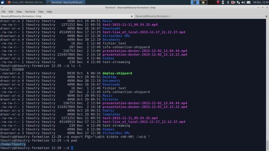Open the Terminal menu
This screenshot has height=151, width=269.
pyautogui.click(x=30, y=12)
